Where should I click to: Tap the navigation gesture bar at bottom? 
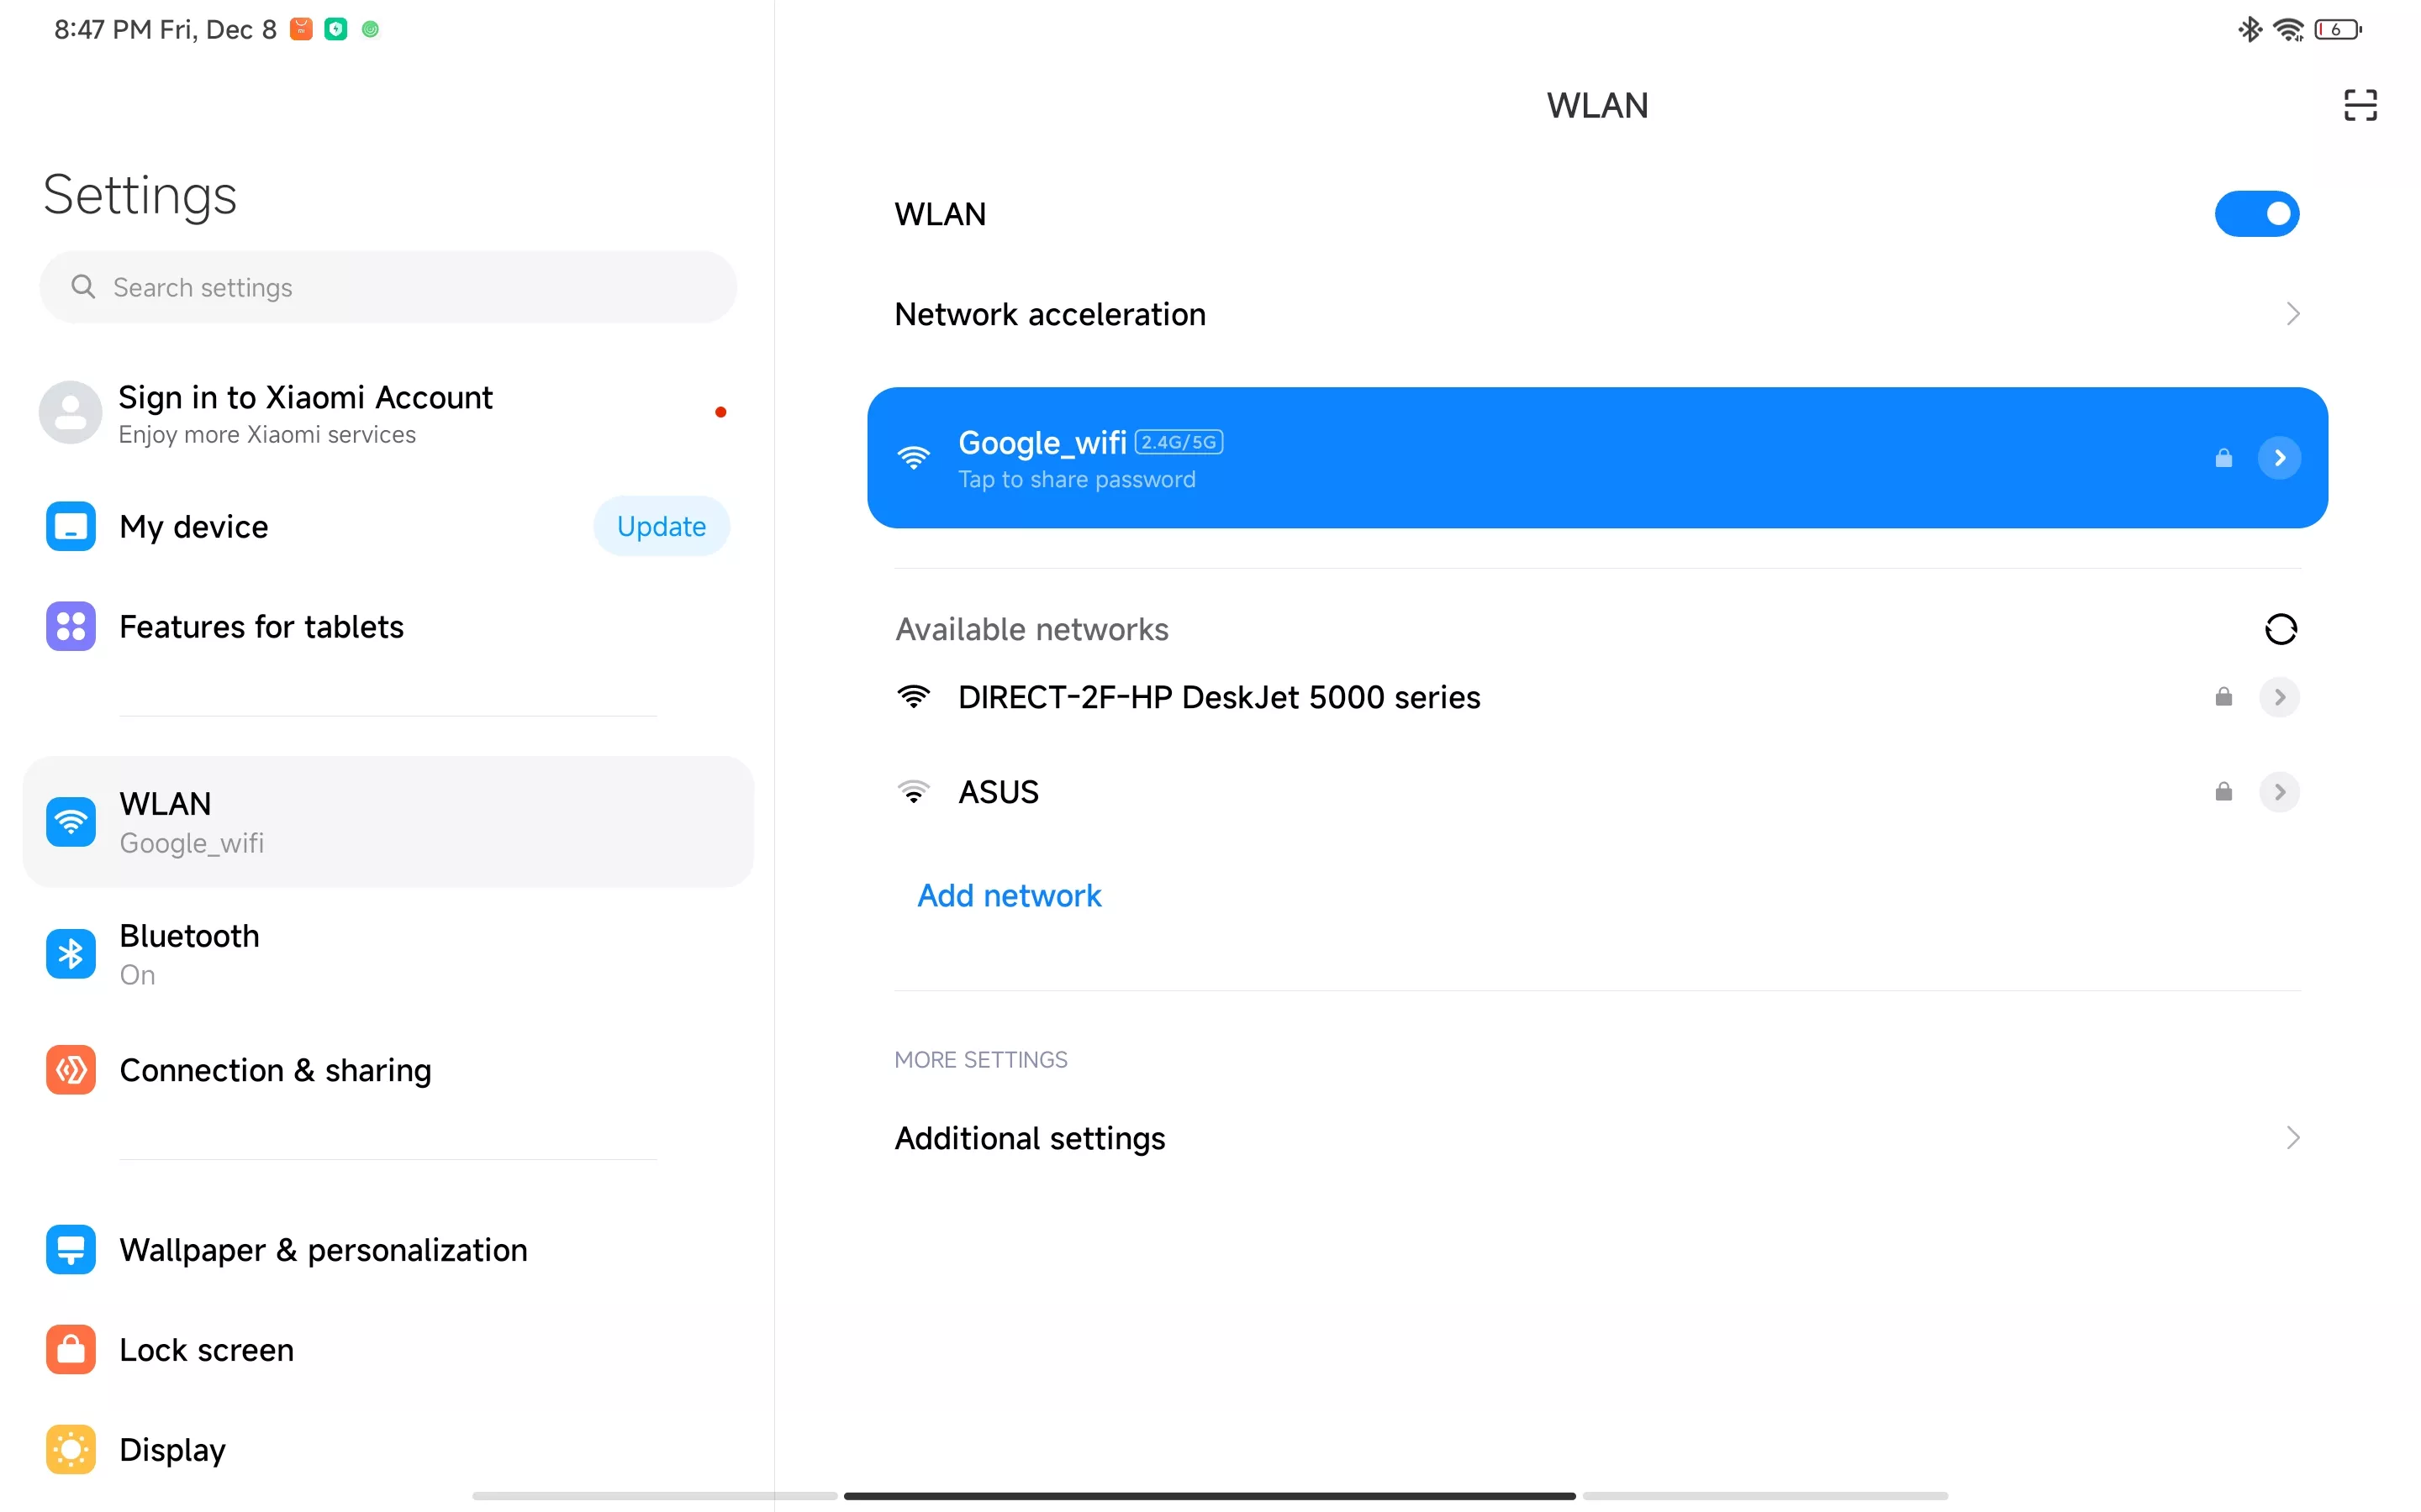(1210, 1496)
